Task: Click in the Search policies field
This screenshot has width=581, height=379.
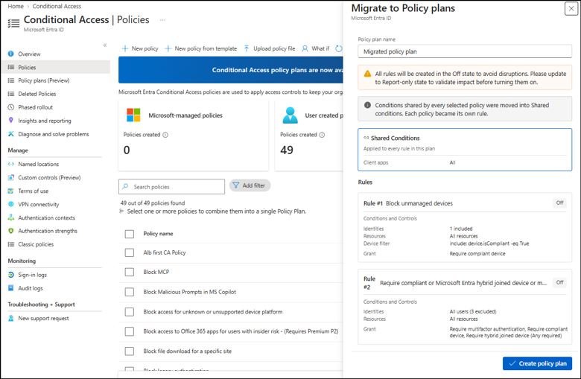Action: point(171,187)
